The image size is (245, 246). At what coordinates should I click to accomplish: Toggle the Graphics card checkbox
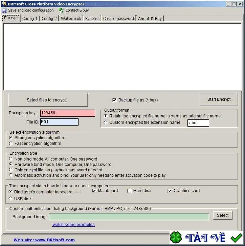click(170, 191)
